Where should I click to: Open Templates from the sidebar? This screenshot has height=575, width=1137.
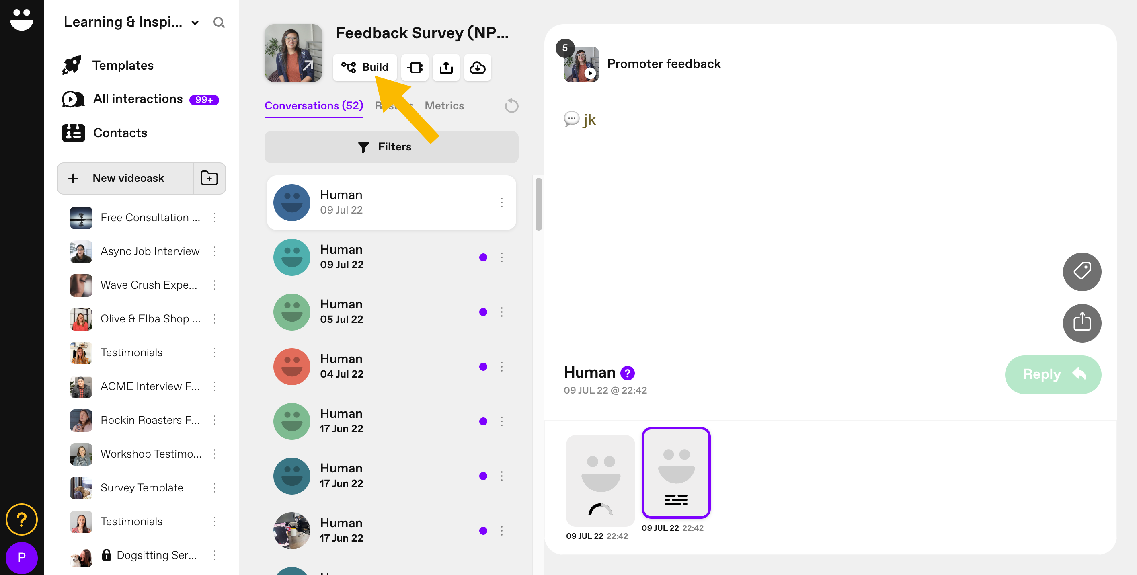pos(108,65)
